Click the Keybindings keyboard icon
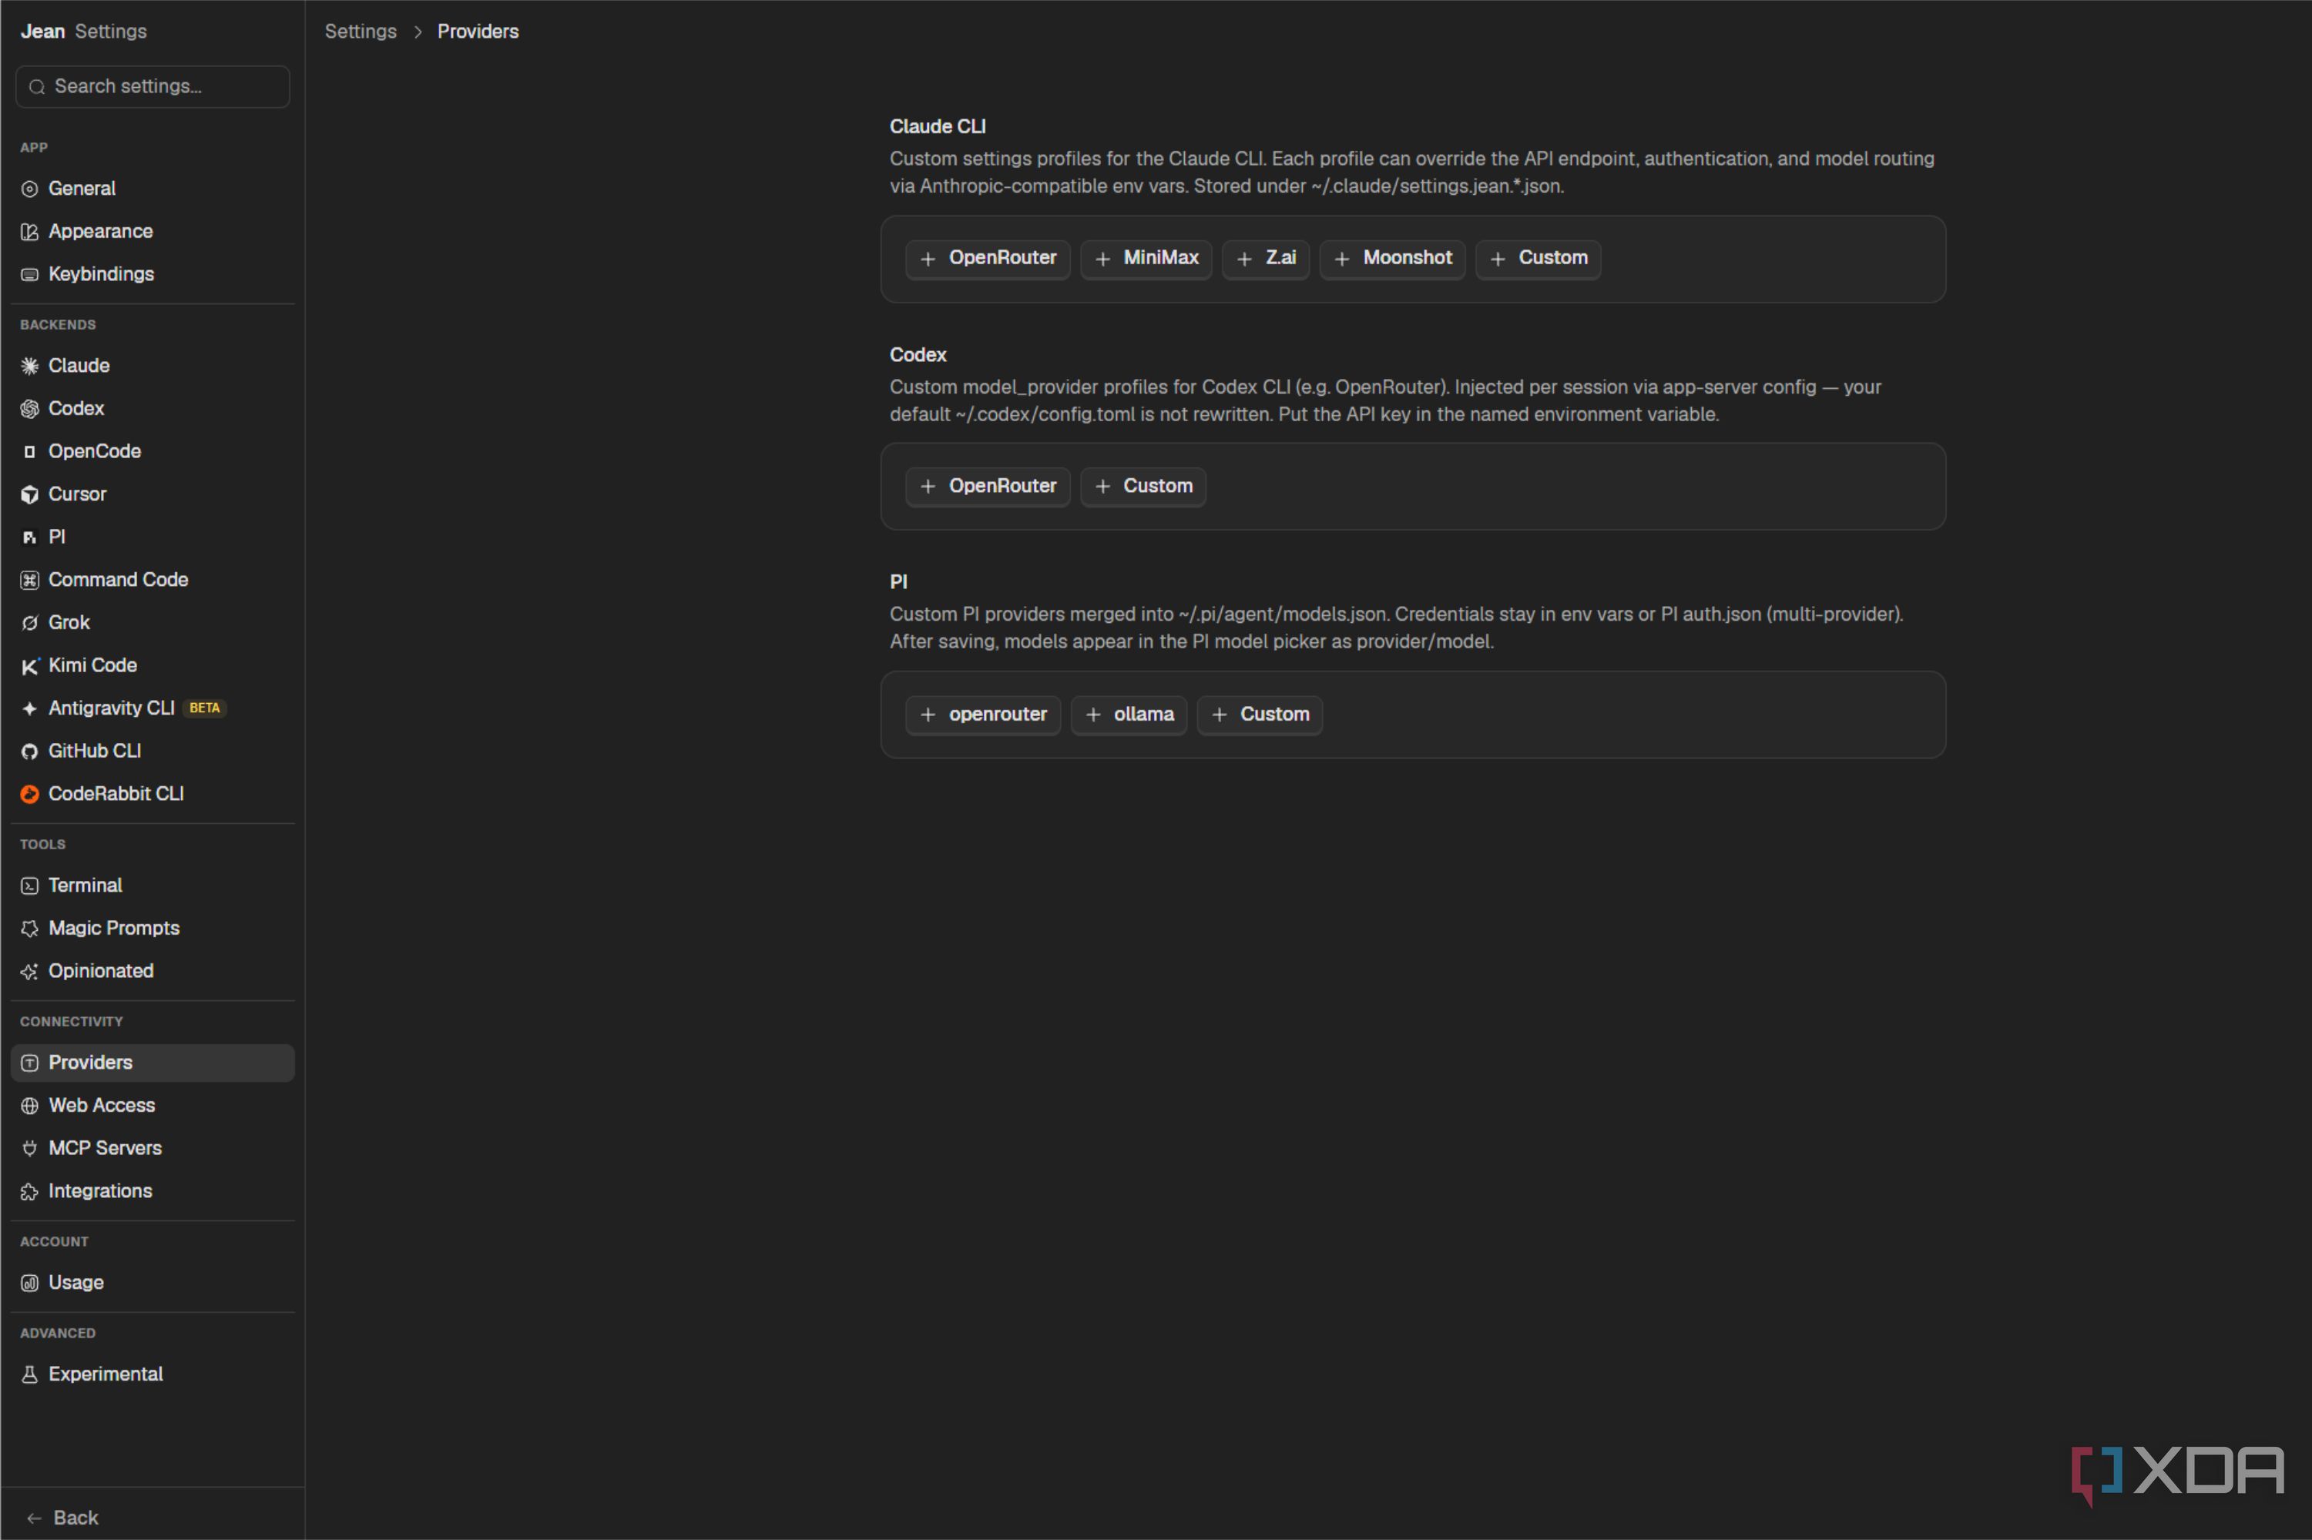This screenshot has width=2312, height=1540. pos(29,274)
